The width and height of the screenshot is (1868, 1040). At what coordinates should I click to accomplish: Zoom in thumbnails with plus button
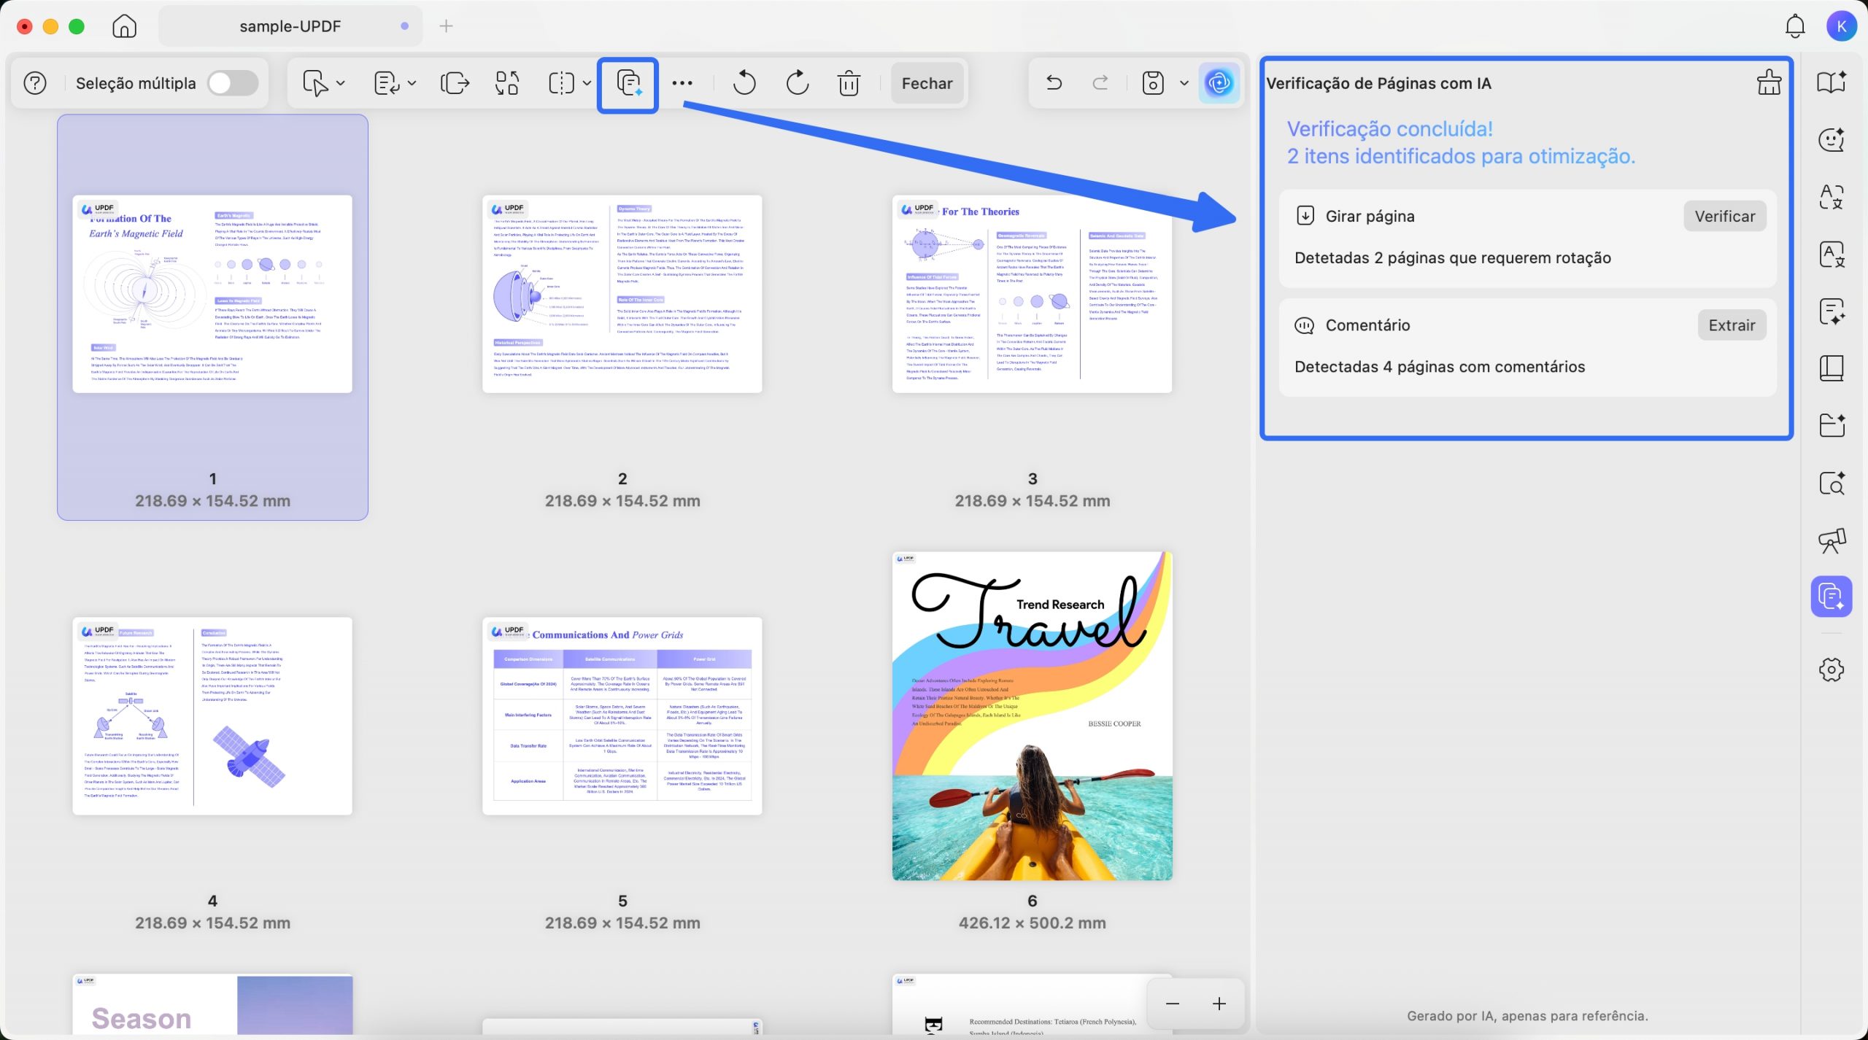click(x=1219, y=1004)
